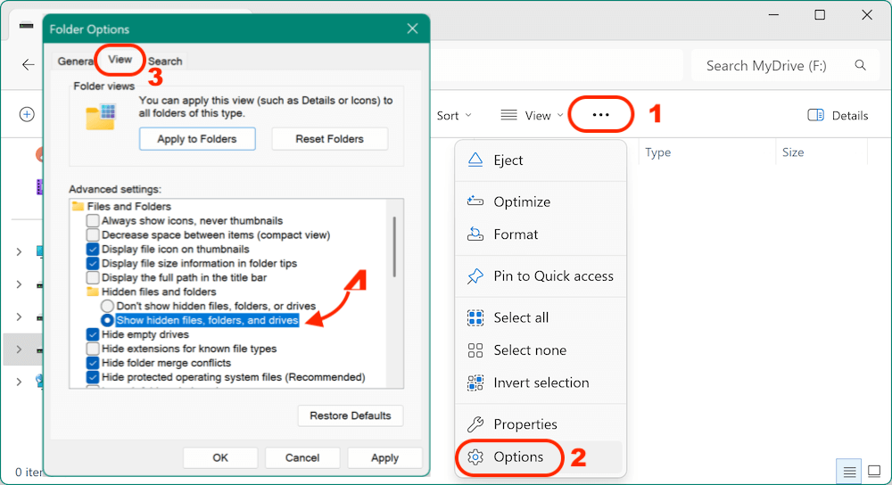The height and width of the screenshot is (485, 892).
Task: Switch to large thumbnails layout icon
Action: point(874,472)
